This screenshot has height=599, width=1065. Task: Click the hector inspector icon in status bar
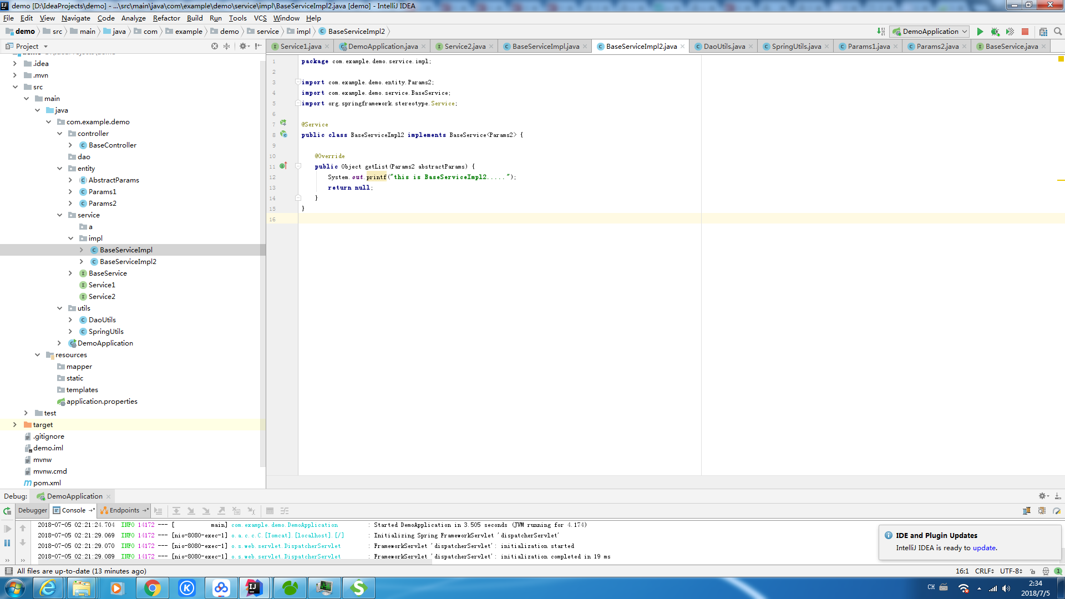pyautogui.click(x=1046, y=571)
